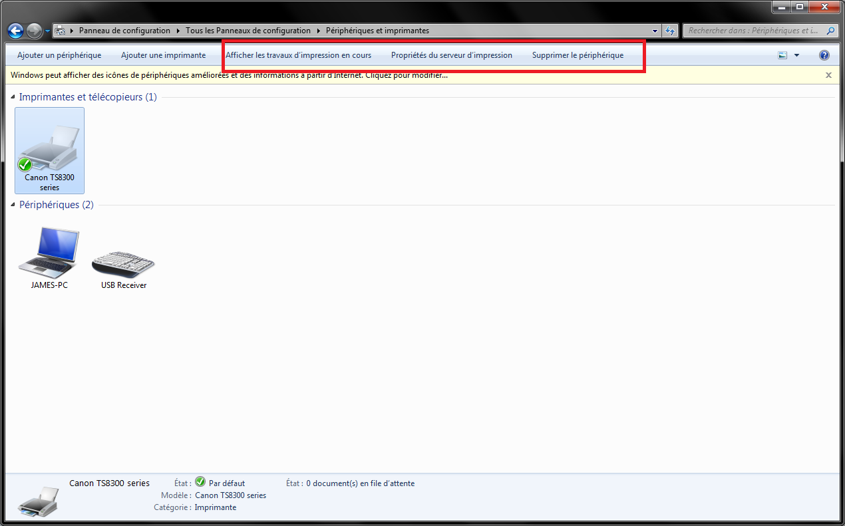Collapse the Périphériques group
Image resolution: width=845 pixels, height=526 pixels.
click(x=14, y=205)
